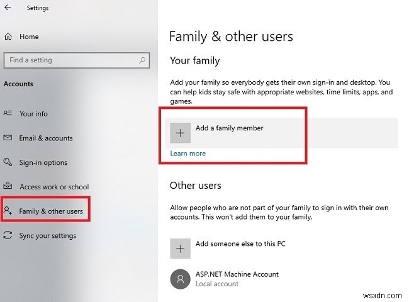Open Sync your settings page
The height and width of the screenshot is (302, 409).
(x=48, y=236)
